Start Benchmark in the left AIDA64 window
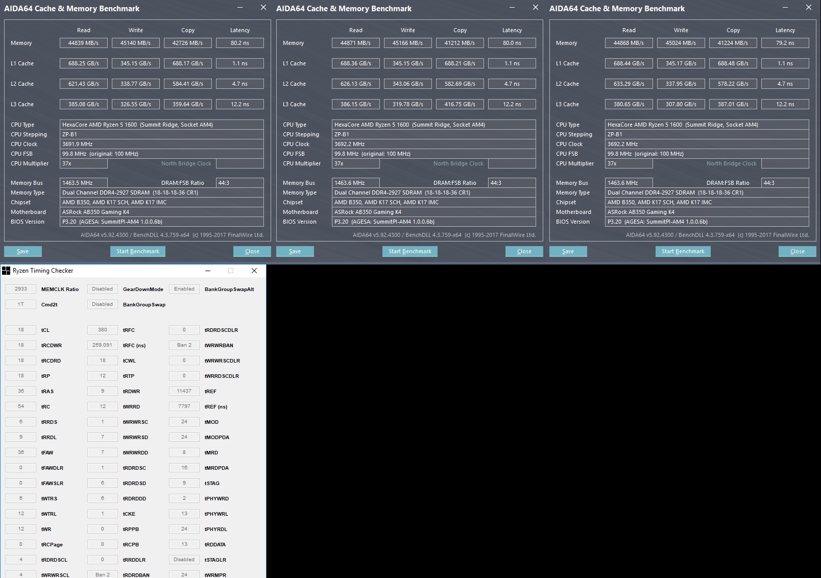The image size is (821, 578). point(138,251)
